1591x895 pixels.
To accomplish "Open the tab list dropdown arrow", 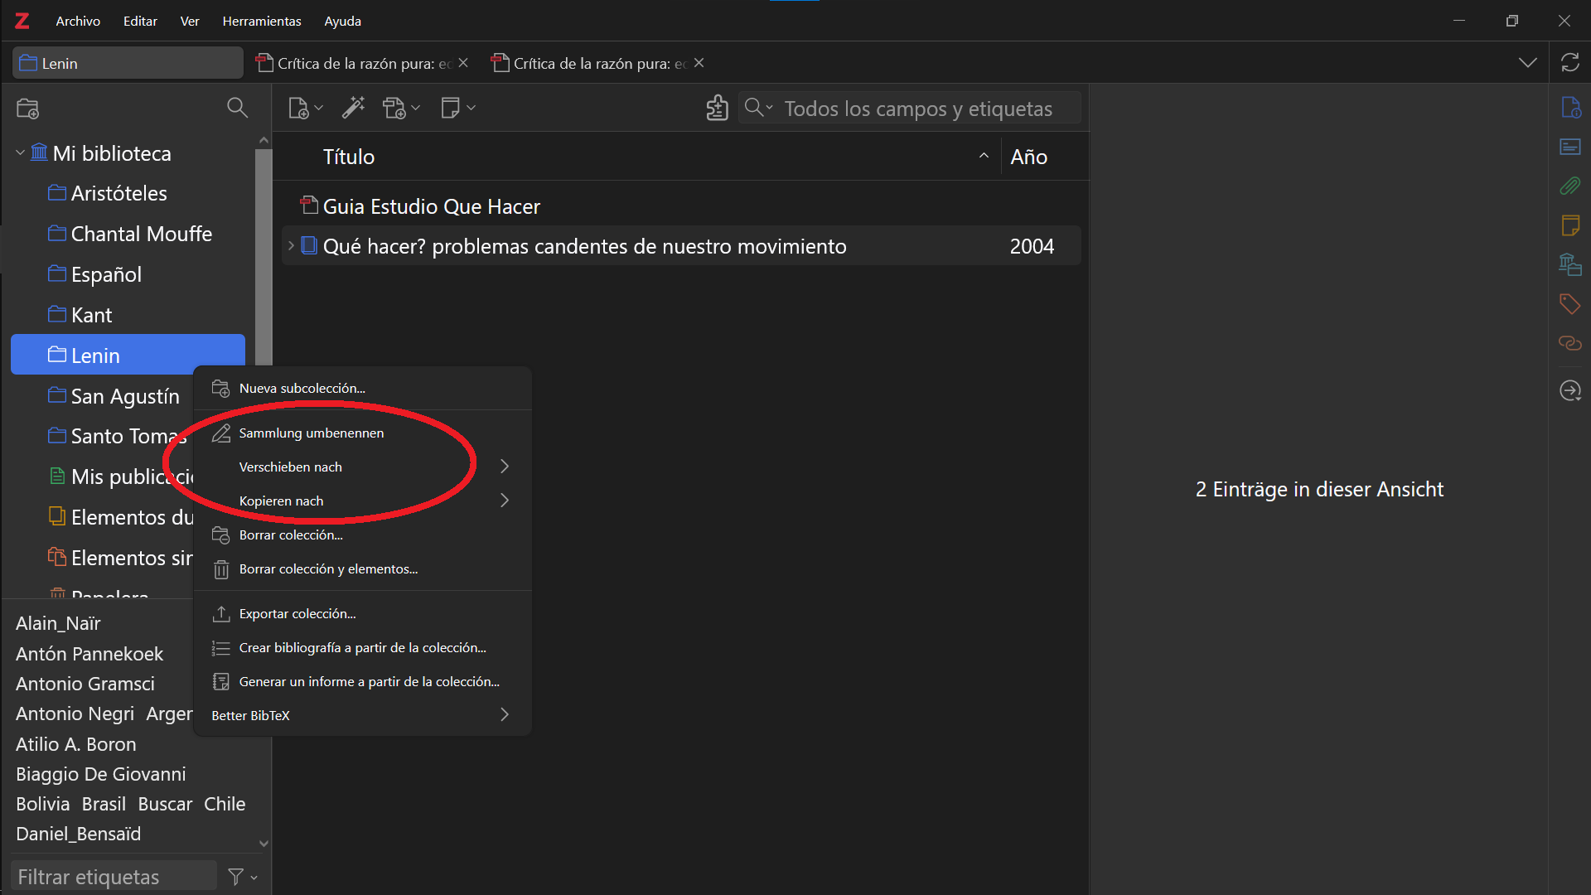I will (x=1527, y=63).
